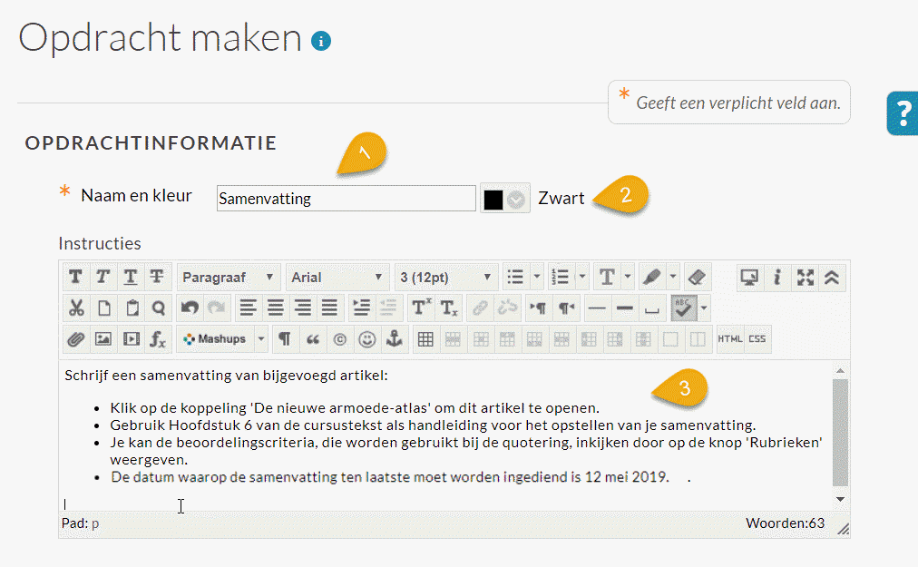918x567 pixels.
Task: Open the Arial font family dropdown
Action: [337, 277]
